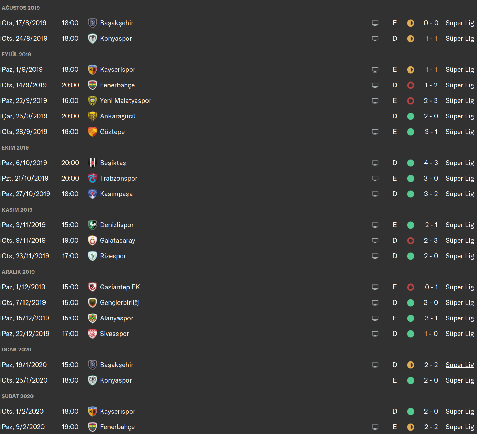Screen dimensions: 477x434
Task: Click the red loss indicator for Gaziantep FK
Action: [x=411, y=287]
